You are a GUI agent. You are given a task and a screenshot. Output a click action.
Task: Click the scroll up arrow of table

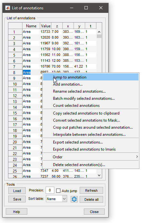(x=99, y=32)
